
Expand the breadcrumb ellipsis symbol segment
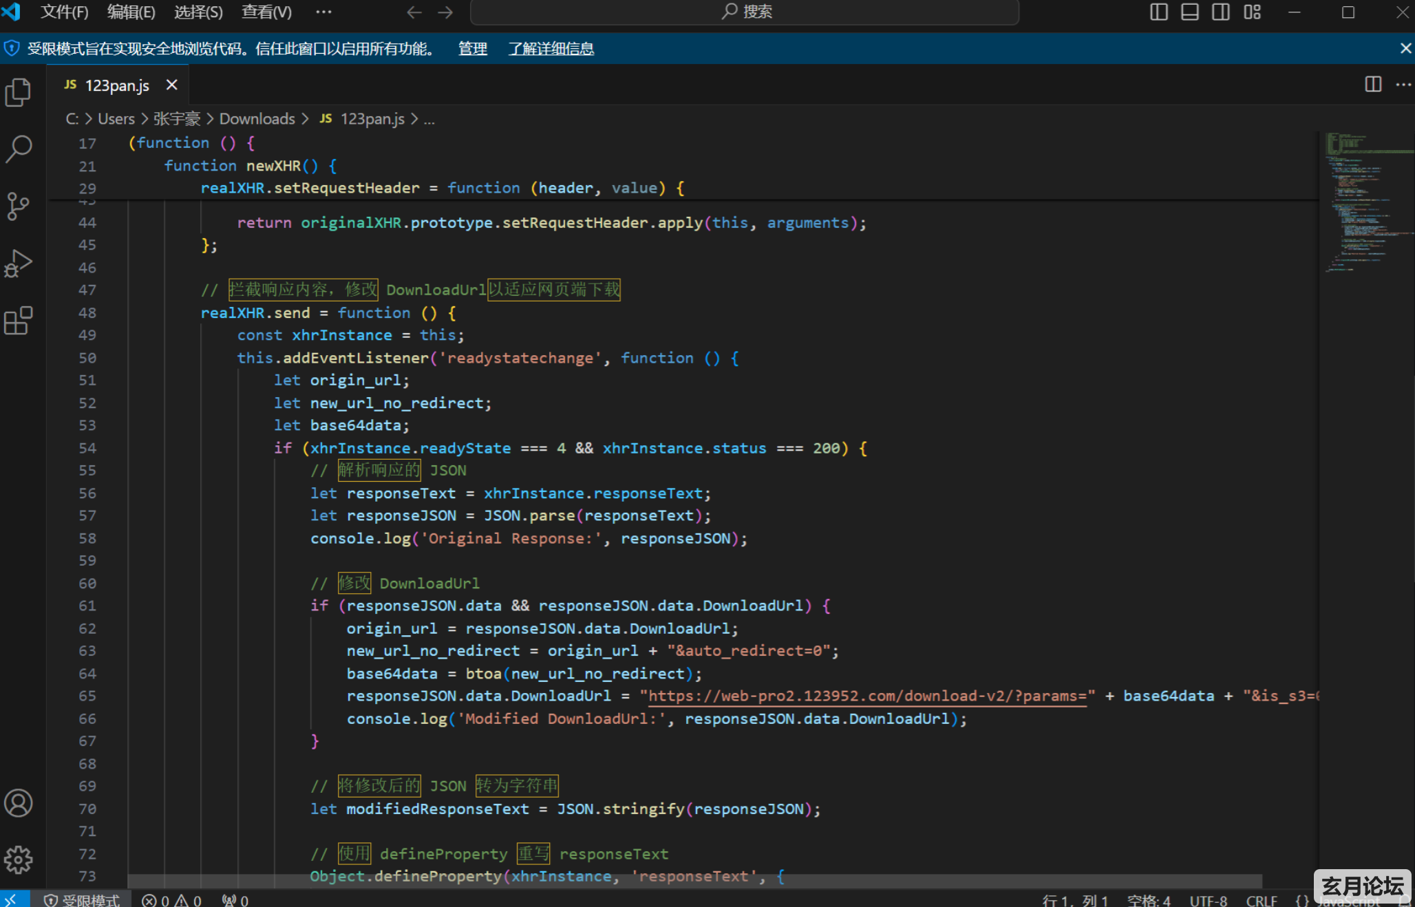pyautogui.click(x=429, y=119)
